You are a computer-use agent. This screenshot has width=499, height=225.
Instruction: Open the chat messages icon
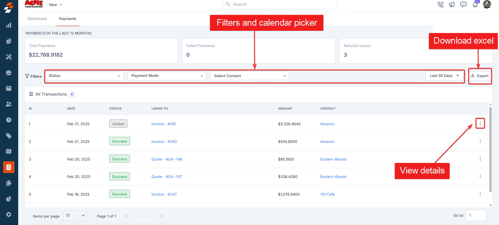coord(463,4)
